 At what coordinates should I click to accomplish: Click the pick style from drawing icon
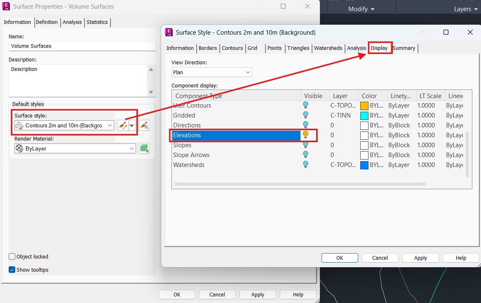pyautogui.click(x=144, y=125)
